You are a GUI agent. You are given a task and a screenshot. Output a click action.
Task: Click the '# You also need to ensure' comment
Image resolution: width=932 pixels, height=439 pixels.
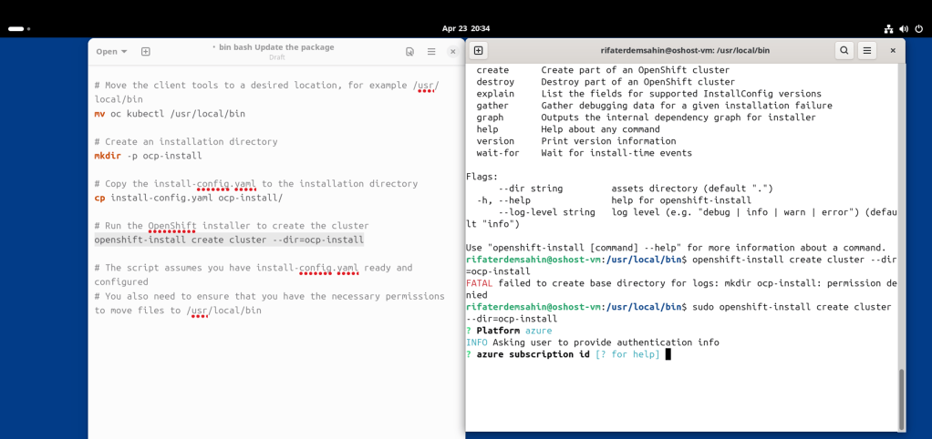(269, 303)
